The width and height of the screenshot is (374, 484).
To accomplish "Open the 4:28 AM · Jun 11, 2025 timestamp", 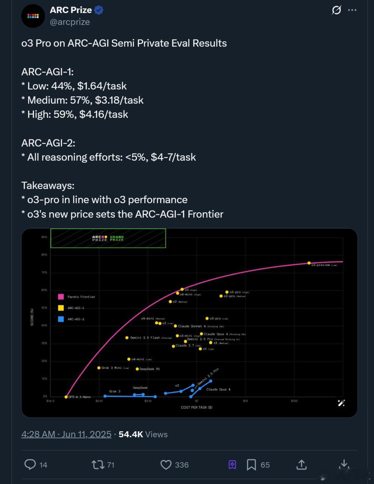I will point(66,434).
